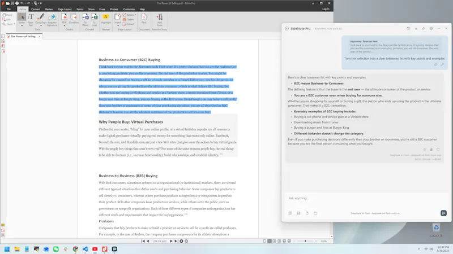Click the Log In link in Nitro Pro
Viewport: 453px width, 254px height.
tap(326, 9)
